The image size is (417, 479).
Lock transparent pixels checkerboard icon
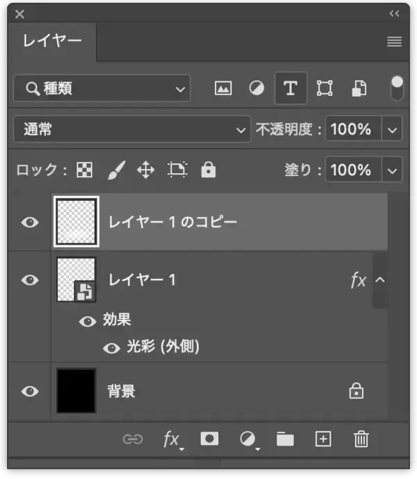(84, 170)
